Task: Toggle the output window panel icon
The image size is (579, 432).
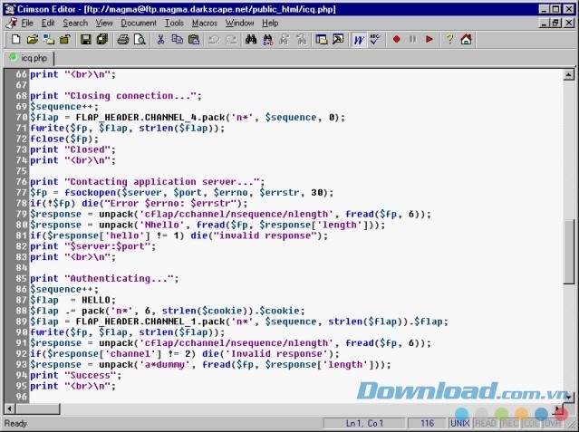Action: click(338, 39)
